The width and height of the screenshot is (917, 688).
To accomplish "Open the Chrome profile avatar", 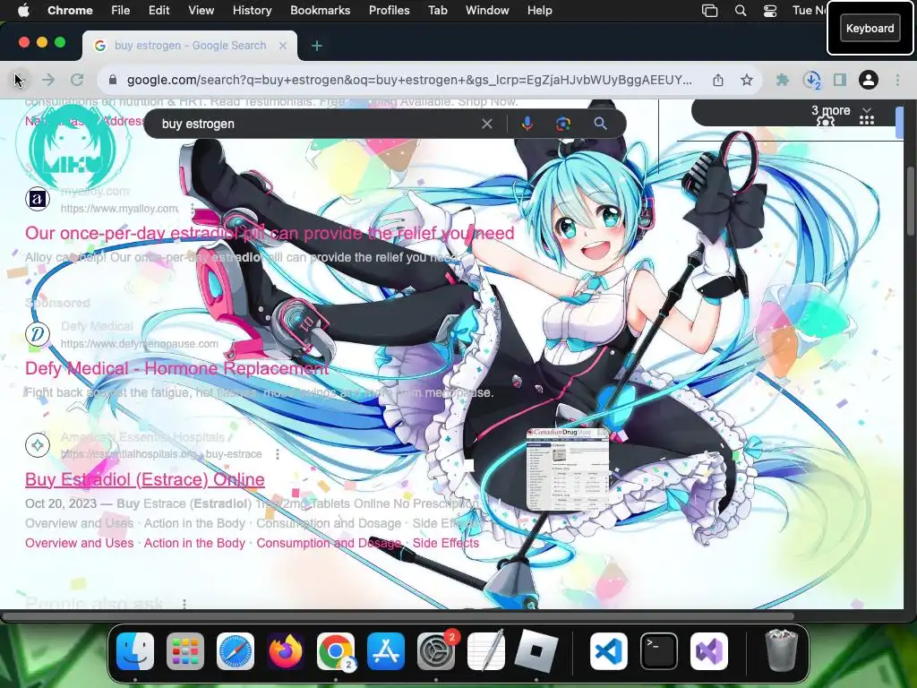I will click(869, 80).
